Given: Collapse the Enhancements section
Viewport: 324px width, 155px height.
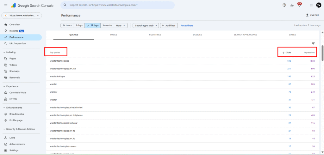Looking at the screenshot, I should (4, 108).
